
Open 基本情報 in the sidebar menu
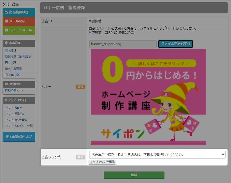(10, 51)
